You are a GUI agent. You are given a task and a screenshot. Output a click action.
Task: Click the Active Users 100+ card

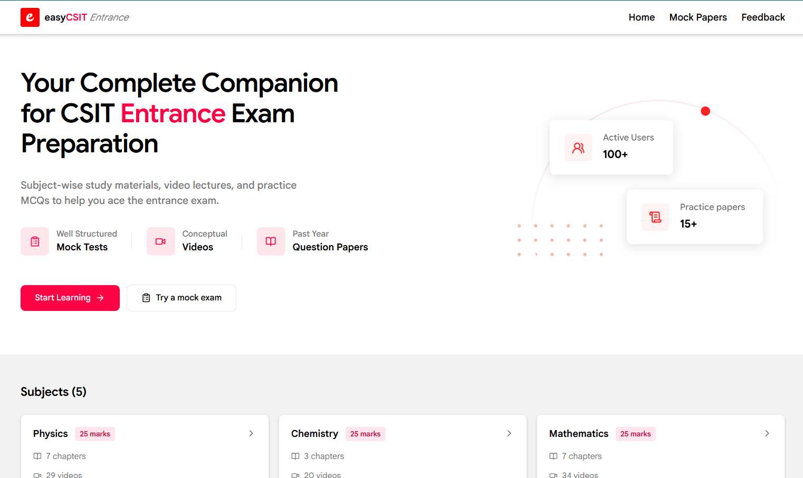(611, 148)
